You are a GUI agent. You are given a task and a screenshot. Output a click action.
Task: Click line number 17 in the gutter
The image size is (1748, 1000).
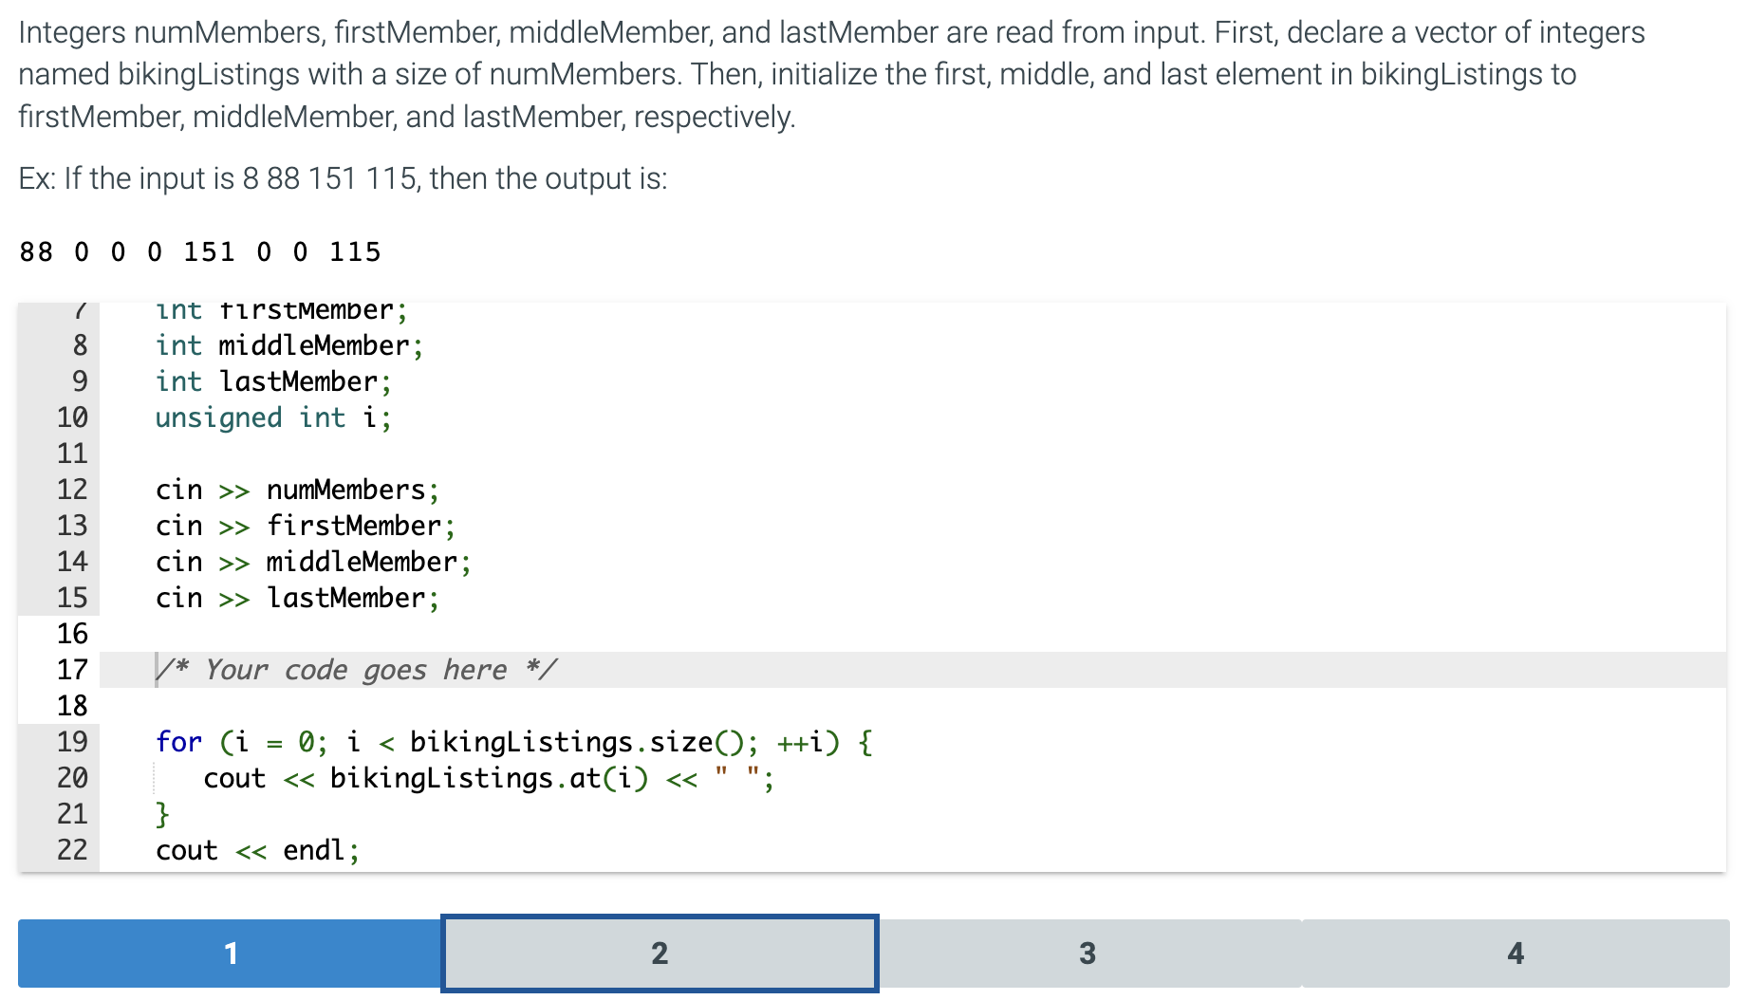(x=72, y=670)
